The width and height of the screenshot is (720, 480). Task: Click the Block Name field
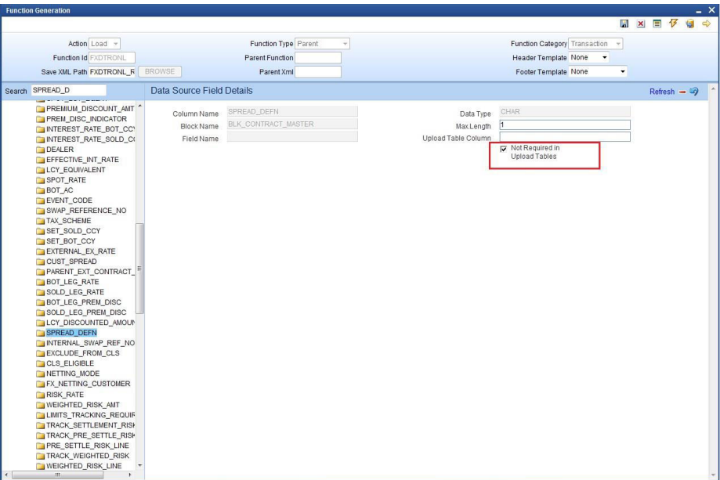point(292,124)
